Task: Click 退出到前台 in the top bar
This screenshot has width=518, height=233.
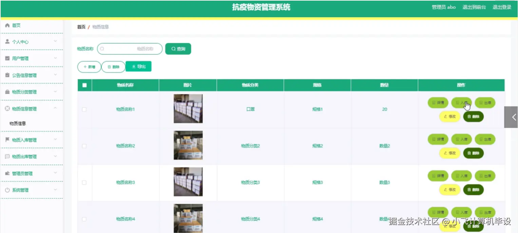Action: pyautogui.click(x=474, y=7)
